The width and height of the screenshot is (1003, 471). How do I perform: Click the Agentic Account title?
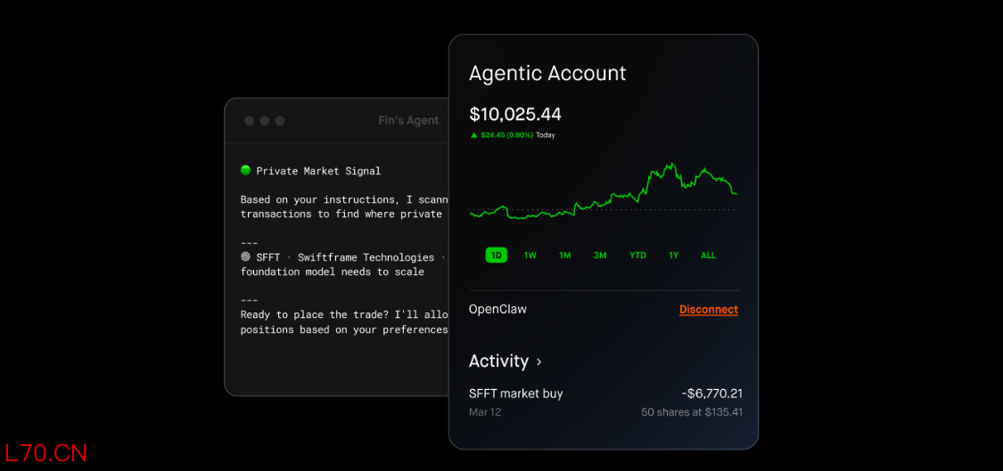547,73
